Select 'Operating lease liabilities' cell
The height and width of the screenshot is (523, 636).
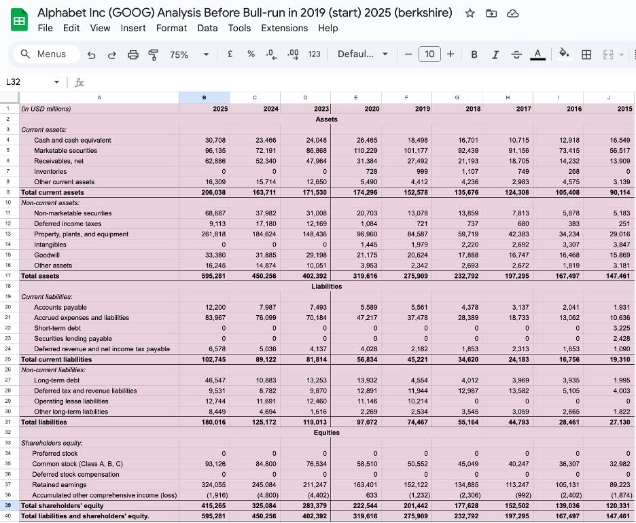click(99, 401)
